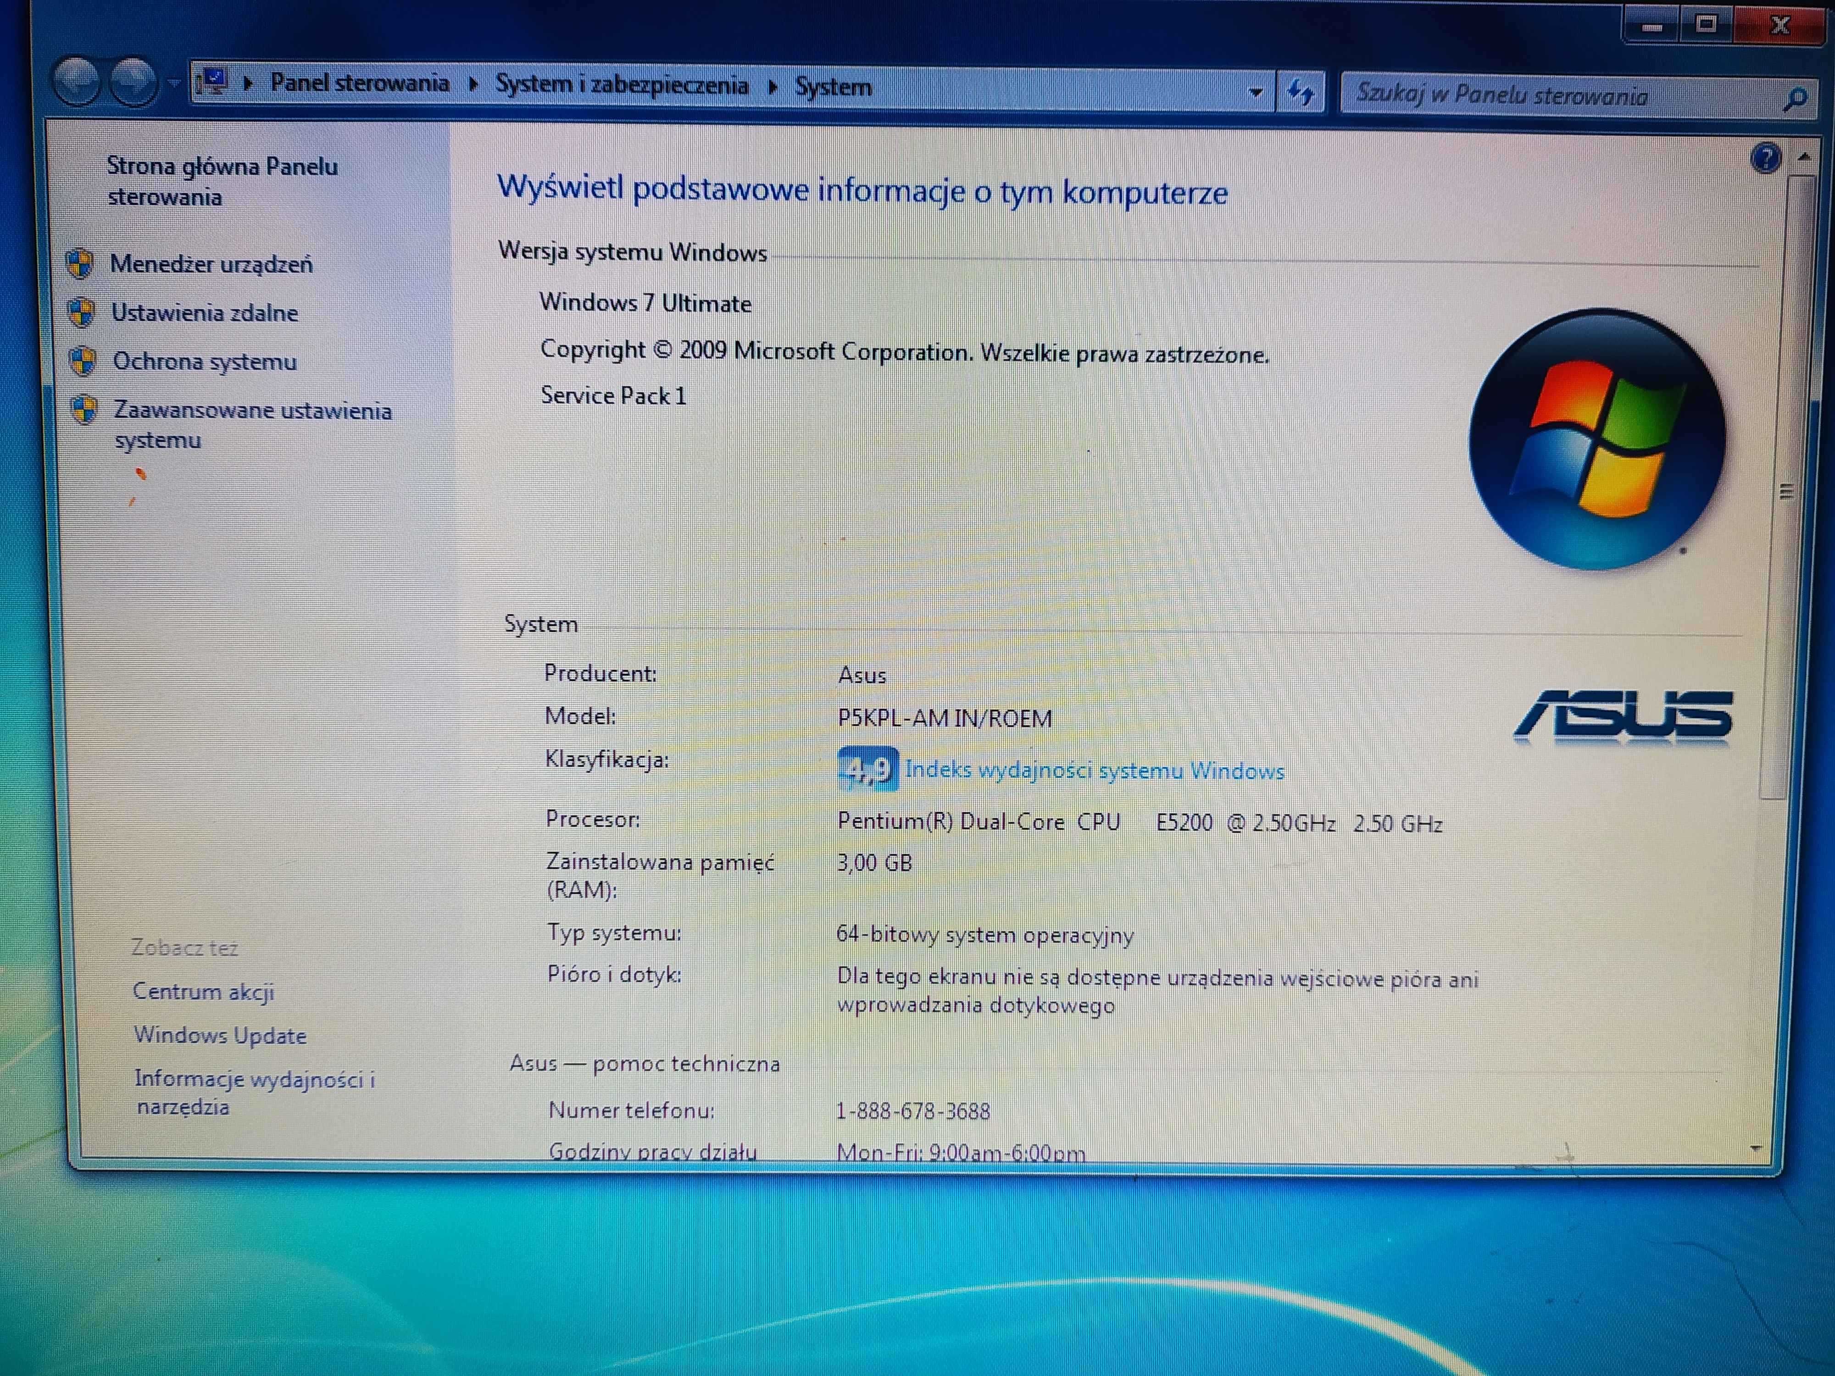Click the Pentium(R) Dual-Core CPU processor value
The width and height of the screenshot is (1835, 1376).
click(1140, 823)
